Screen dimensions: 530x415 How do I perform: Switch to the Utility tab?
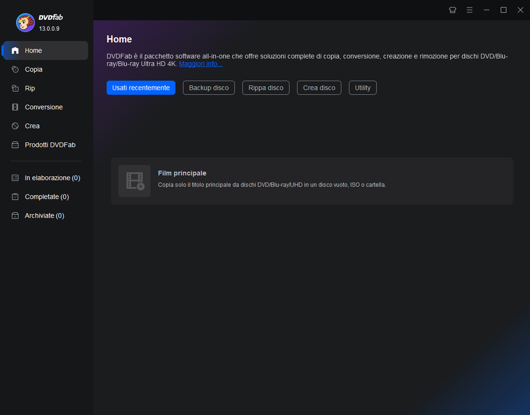point(362,88)
